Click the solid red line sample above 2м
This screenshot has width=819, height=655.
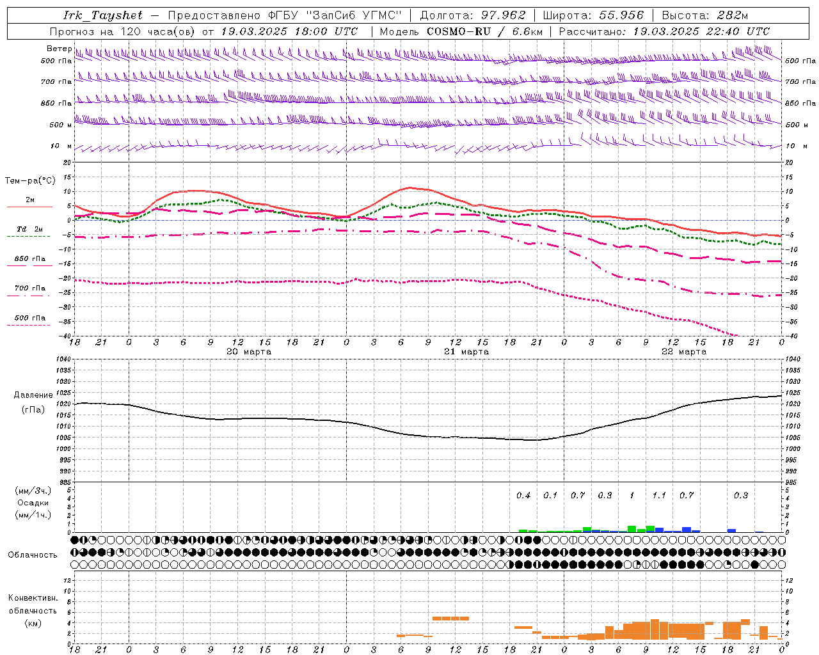(x=29, y=207)
